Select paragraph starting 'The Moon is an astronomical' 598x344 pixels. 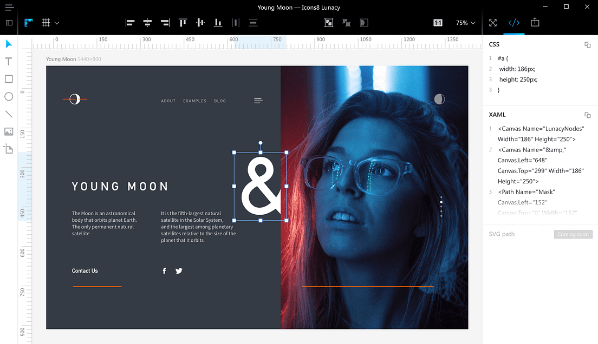tap(104, 223)
